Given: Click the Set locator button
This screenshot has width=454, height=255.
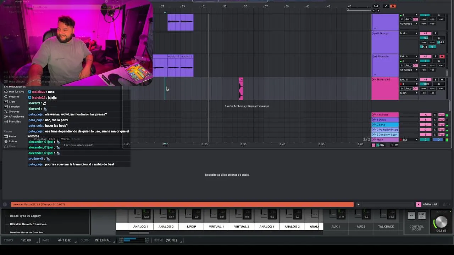Looking at the screenshot, I should [x=376, y=6].
